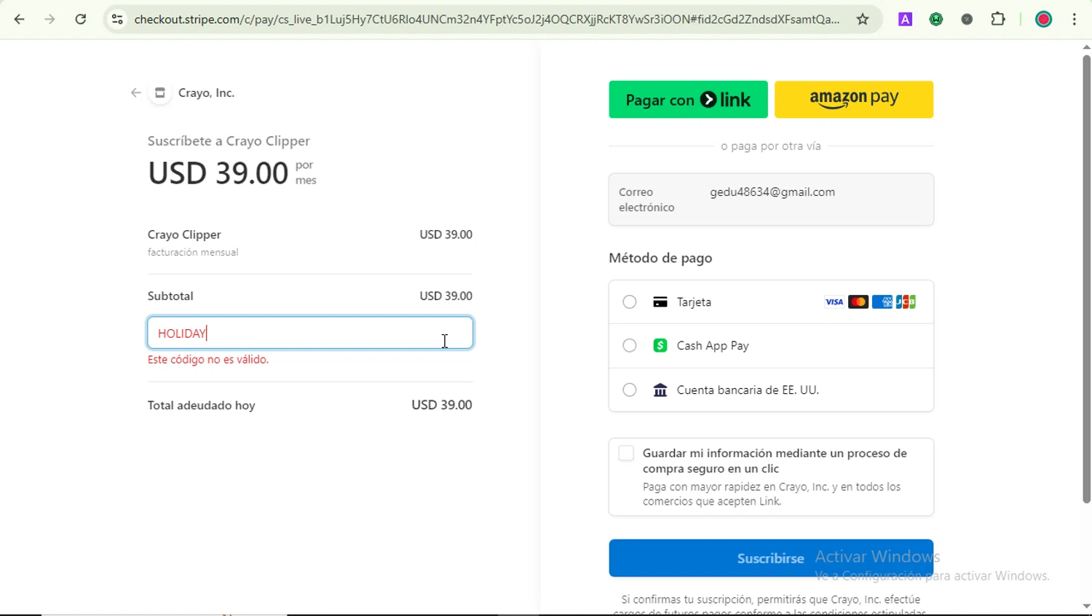Click the browser address bar URL
Image resolution: width=1092 pixels, height=616 pixels.
point(486,20)
